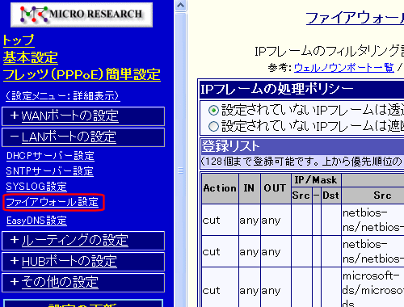
Task: Click the Action column header
Action: click(x=220, y=188)
